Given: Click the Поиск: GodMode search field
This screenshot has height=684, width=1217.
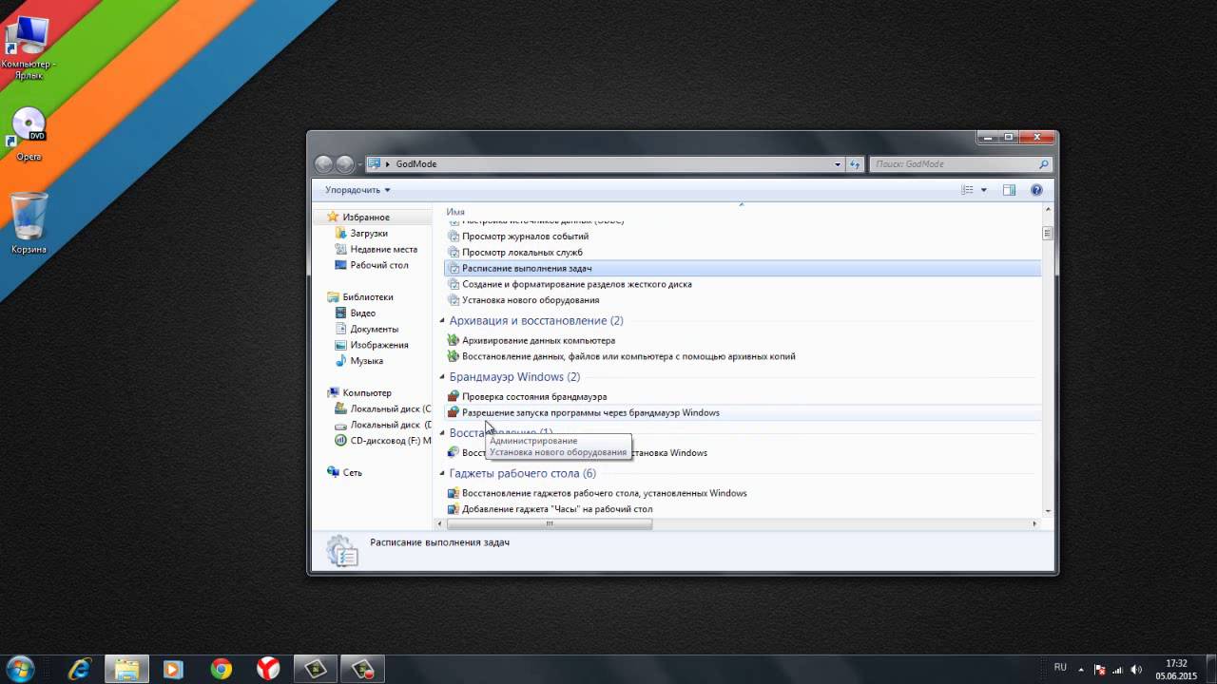Looking at the screenshot, I should click(x=960, y=164).
